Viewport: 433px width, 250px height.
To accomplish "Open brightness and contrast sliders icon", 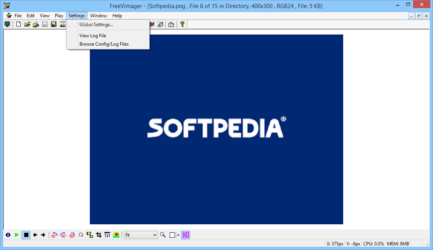I will pyautogui.click(x=107, y=235).
